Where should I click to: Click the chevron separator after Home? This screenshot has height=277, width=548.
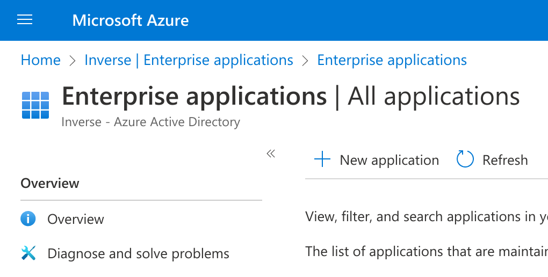point(73,61)
